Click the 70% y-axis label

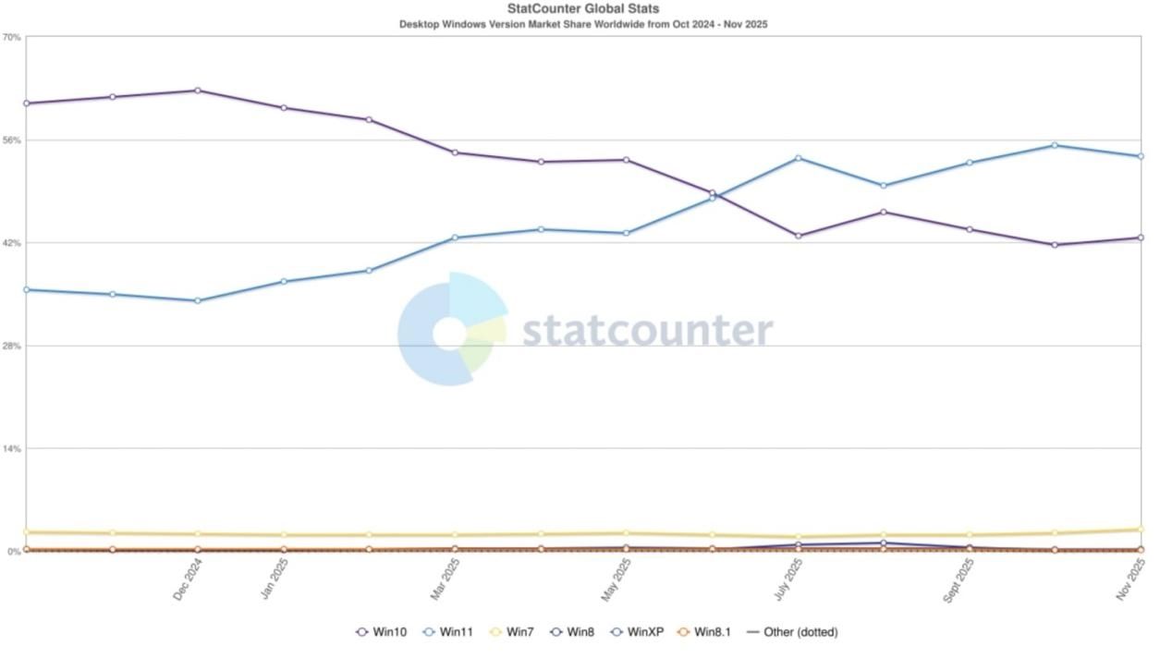coord(11,37)
